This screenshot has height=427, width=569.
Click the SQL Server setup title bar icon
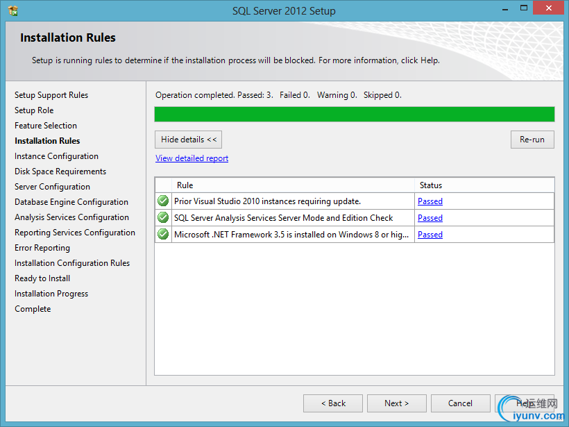(x=12, y=10)
